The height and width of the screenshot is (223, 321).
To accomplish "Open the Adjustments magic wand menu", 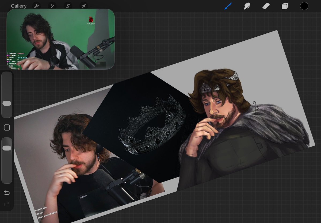I will [52, 6].
